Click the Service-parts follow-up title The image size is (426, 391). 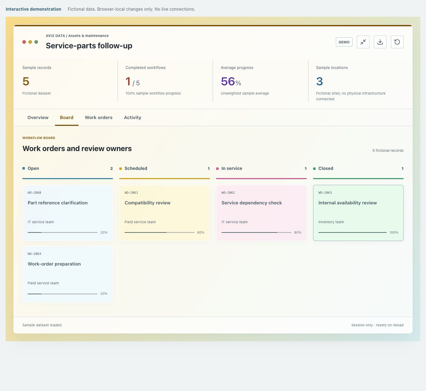89,45
